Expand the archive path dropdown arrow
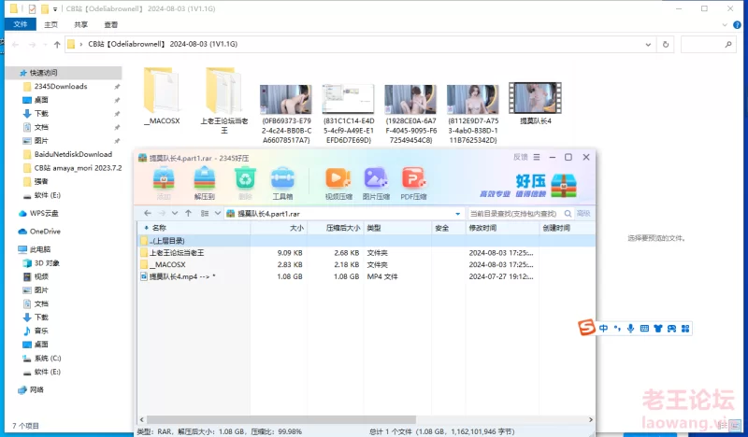The height and width of the screenshot is (437, 748). [459, 214]
